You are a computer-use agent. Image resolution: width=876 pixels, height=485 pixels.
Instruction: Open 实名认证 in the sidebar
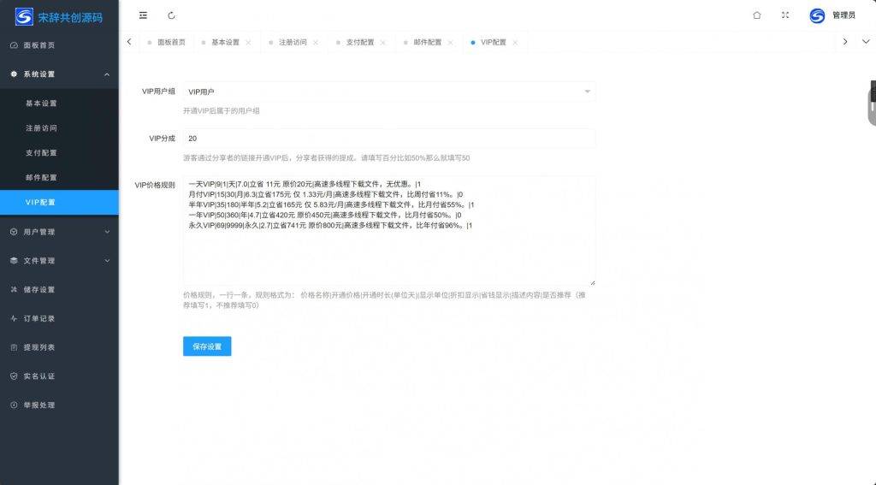pos(59,376)
